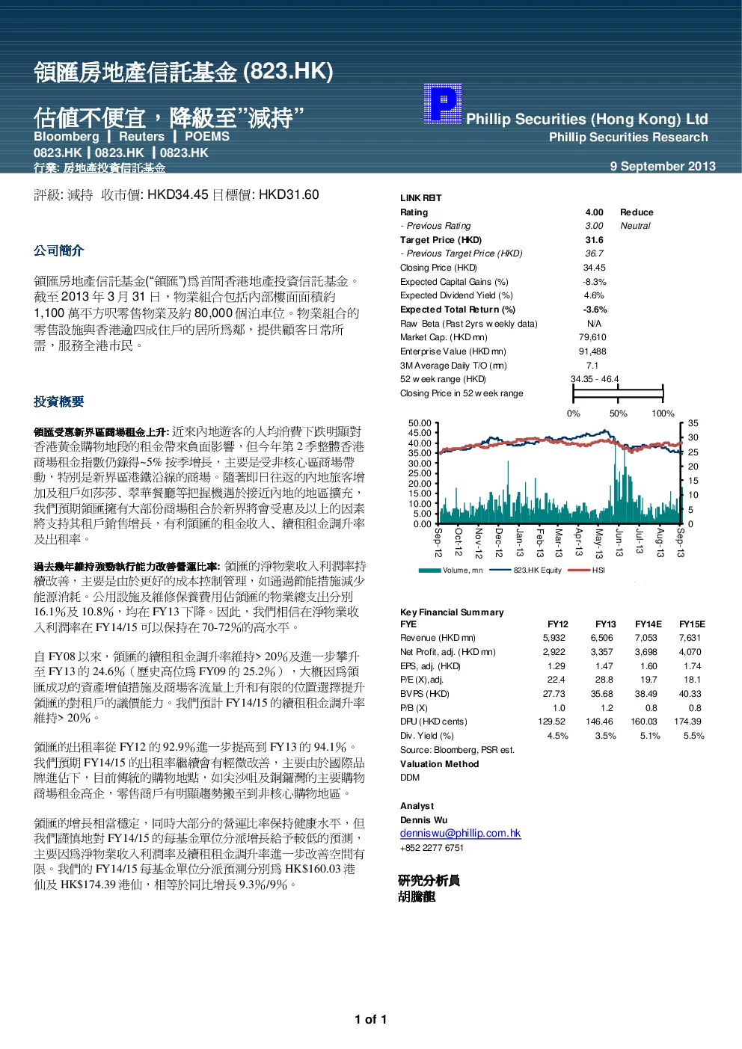Click the 52 week range bar graphic

pos(618,393)
